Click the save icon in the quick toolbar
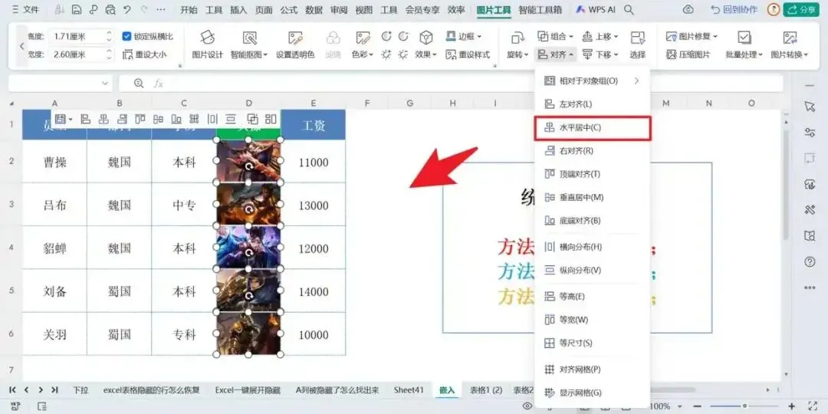The image size is (828, 414). coord(77,9)
